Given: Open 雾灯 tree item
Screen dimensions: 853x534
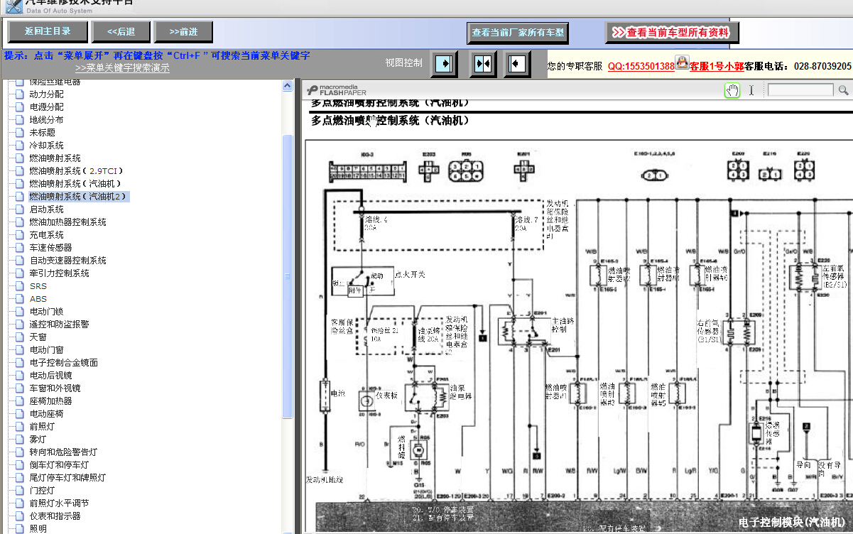Looking at the screenshot, I should 38,439.
